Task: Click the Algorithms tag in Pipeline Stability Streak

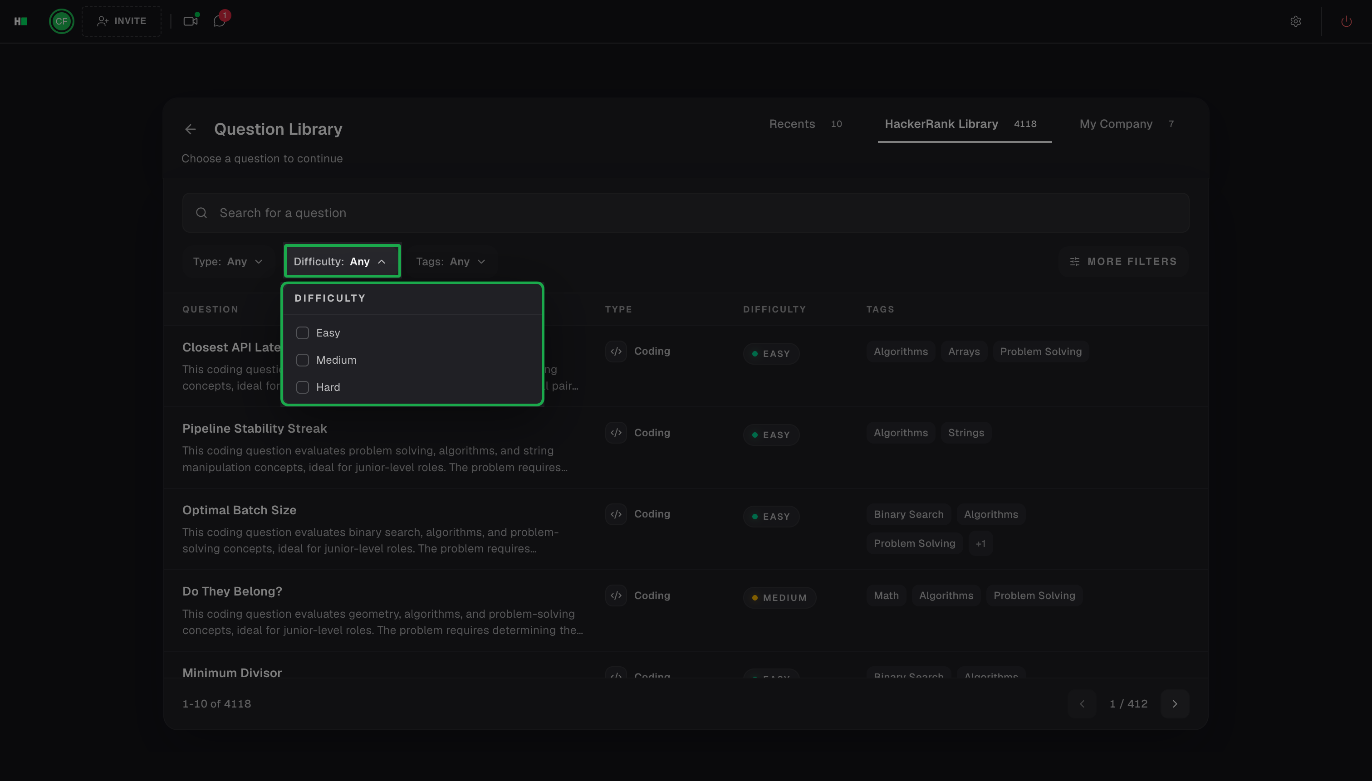Action: pyautogui.click(x=900, y=433)
